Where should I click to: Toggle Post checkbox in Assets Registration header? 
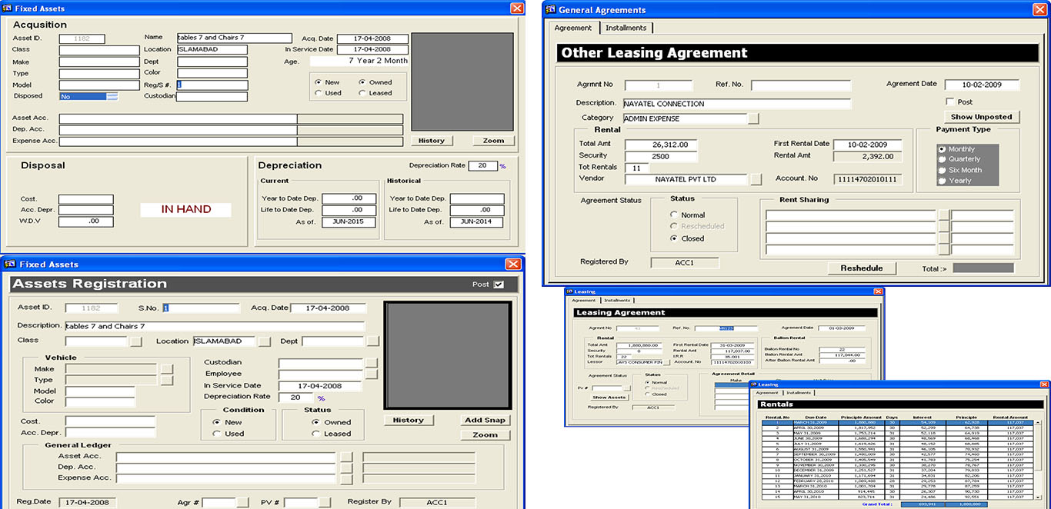pyautogui.click(x=499, y=284)
